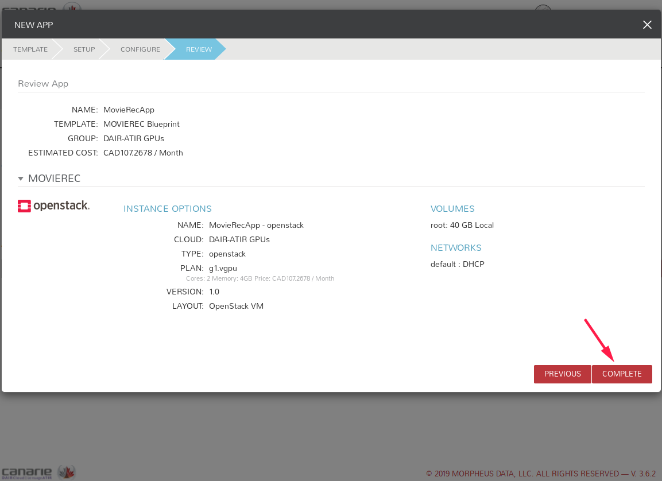Click the MOVIEREC section title
662x481 pixels.
[55, 179]
